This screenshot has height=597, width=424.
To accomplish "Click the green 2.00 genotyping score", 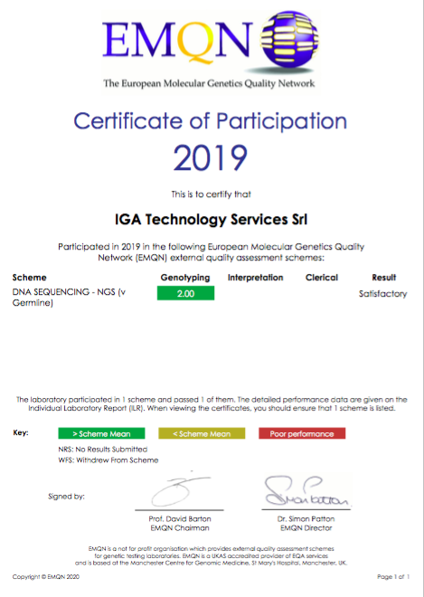I will pos(185,293).
